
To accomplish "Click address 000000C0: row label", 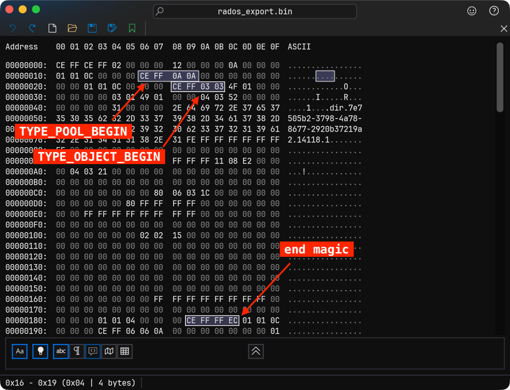I will click(x=26, y=193).
